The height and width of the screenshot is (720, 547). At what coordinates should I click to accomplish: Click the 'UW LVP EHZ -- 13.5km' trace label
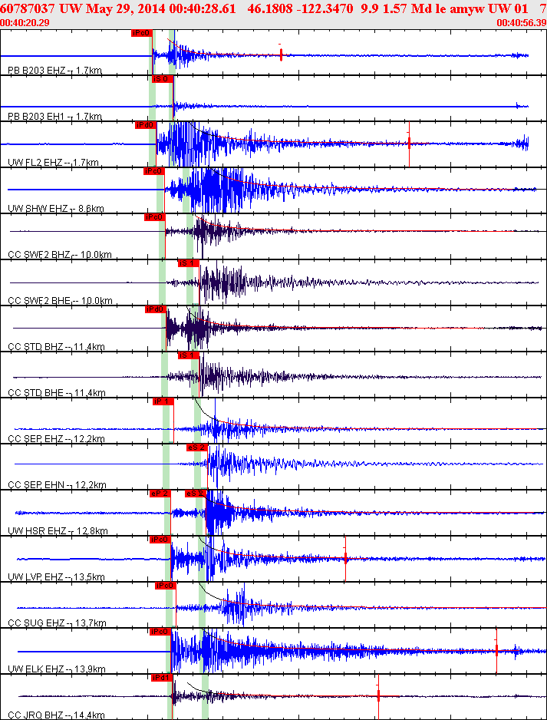pos(57,577)
